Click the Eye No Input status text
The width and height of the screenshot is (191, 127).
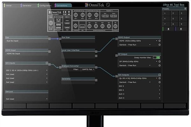click(12, 41)
